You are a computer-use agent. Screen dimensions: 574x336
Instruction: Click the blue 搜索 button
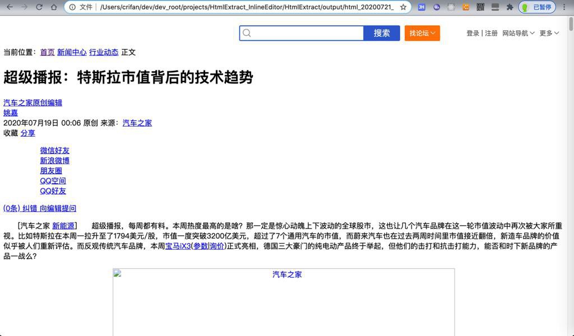click(x=381, y=33)
